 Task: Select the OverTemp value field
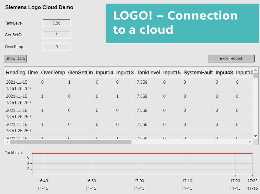57,46
